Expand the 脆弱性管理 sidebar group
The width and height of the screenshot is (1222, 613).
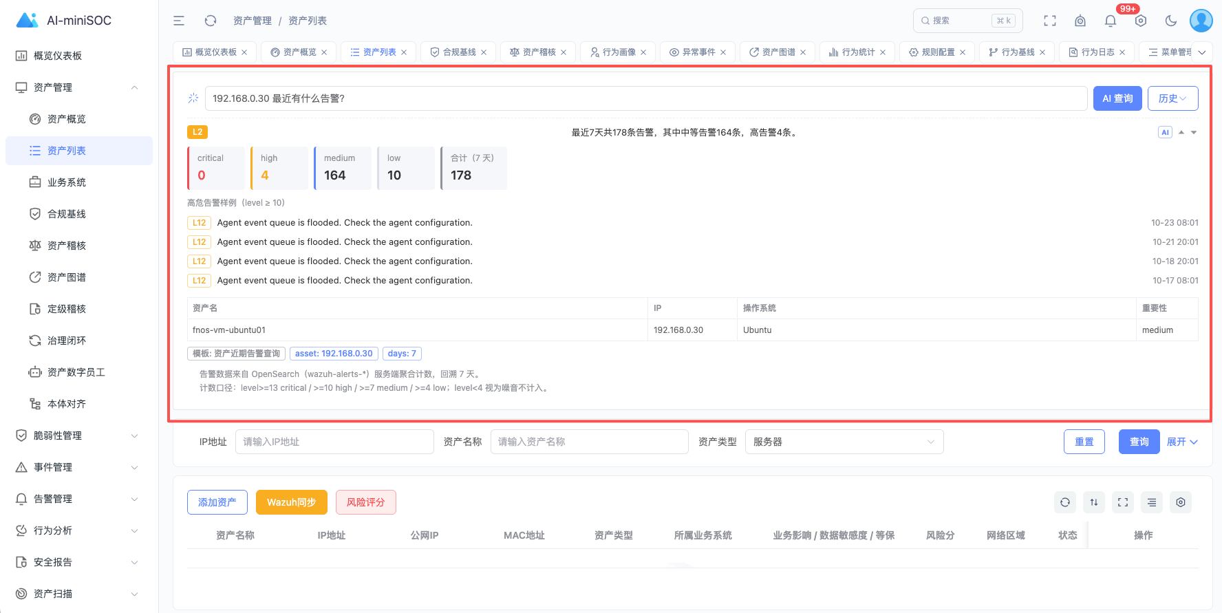(x=134, y=435)
